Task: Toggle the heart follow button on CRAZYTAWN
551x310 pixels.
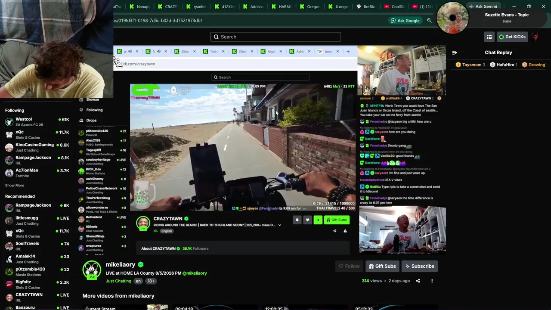Action: pos(307,220)
